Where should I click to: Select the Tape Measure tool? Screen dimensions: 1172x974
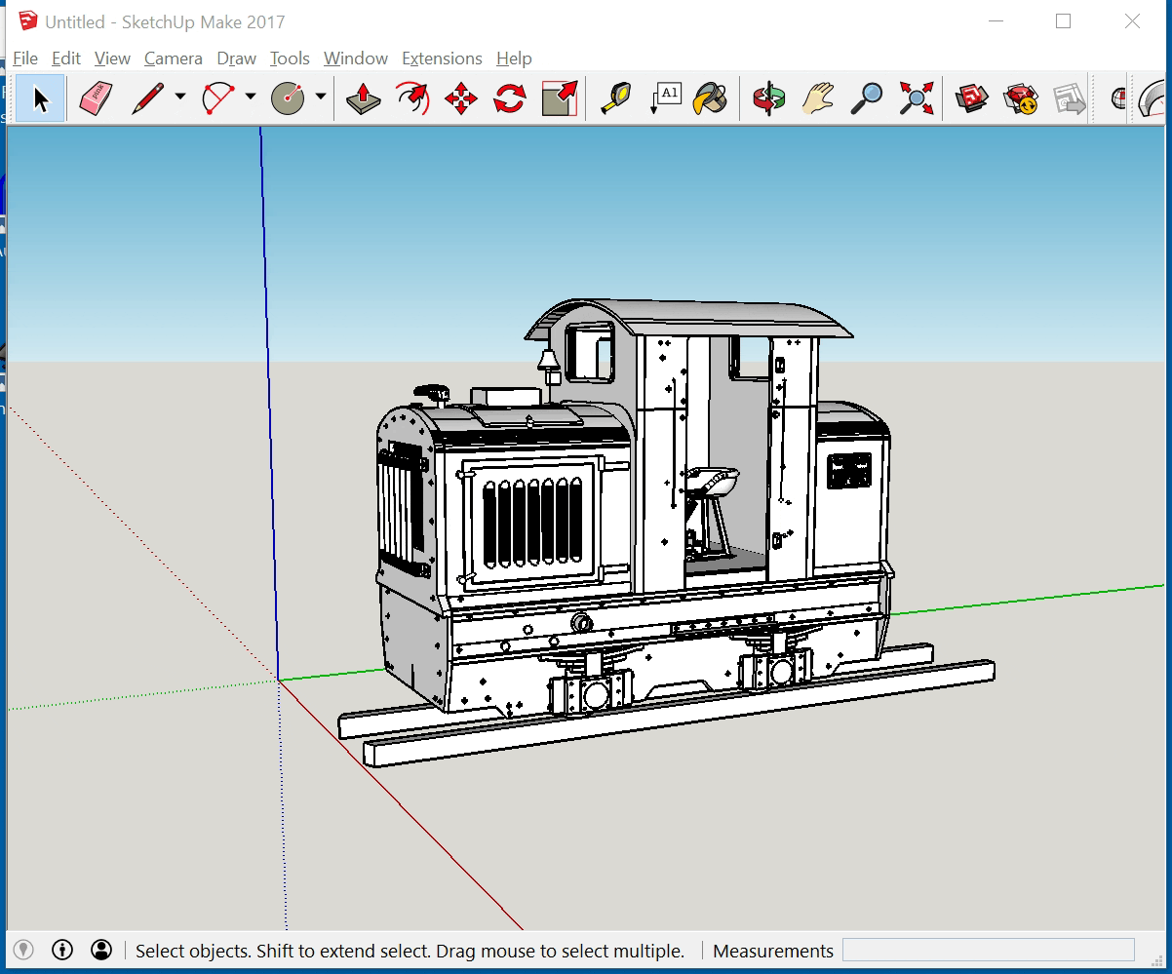[x=615, y=98]
